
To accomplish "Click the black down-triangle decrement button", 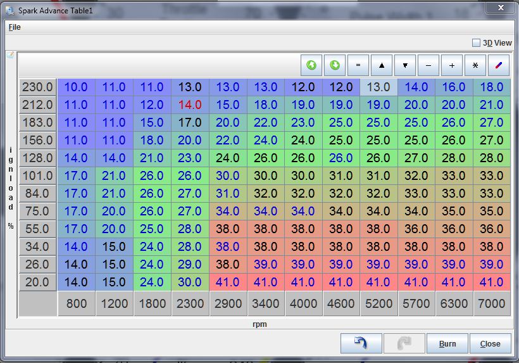I will tap(405, 65).
